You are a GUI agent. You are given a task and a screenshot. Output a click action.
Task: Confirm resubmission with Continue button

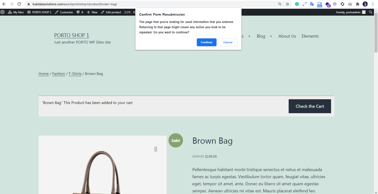pyautogui.click(x=206, y=42)
